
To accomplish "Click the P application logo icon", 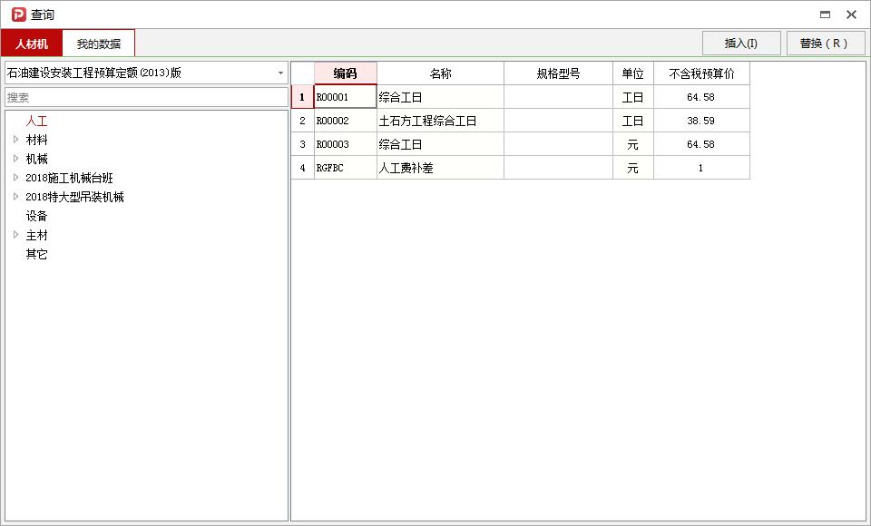I will click(16, 14).
